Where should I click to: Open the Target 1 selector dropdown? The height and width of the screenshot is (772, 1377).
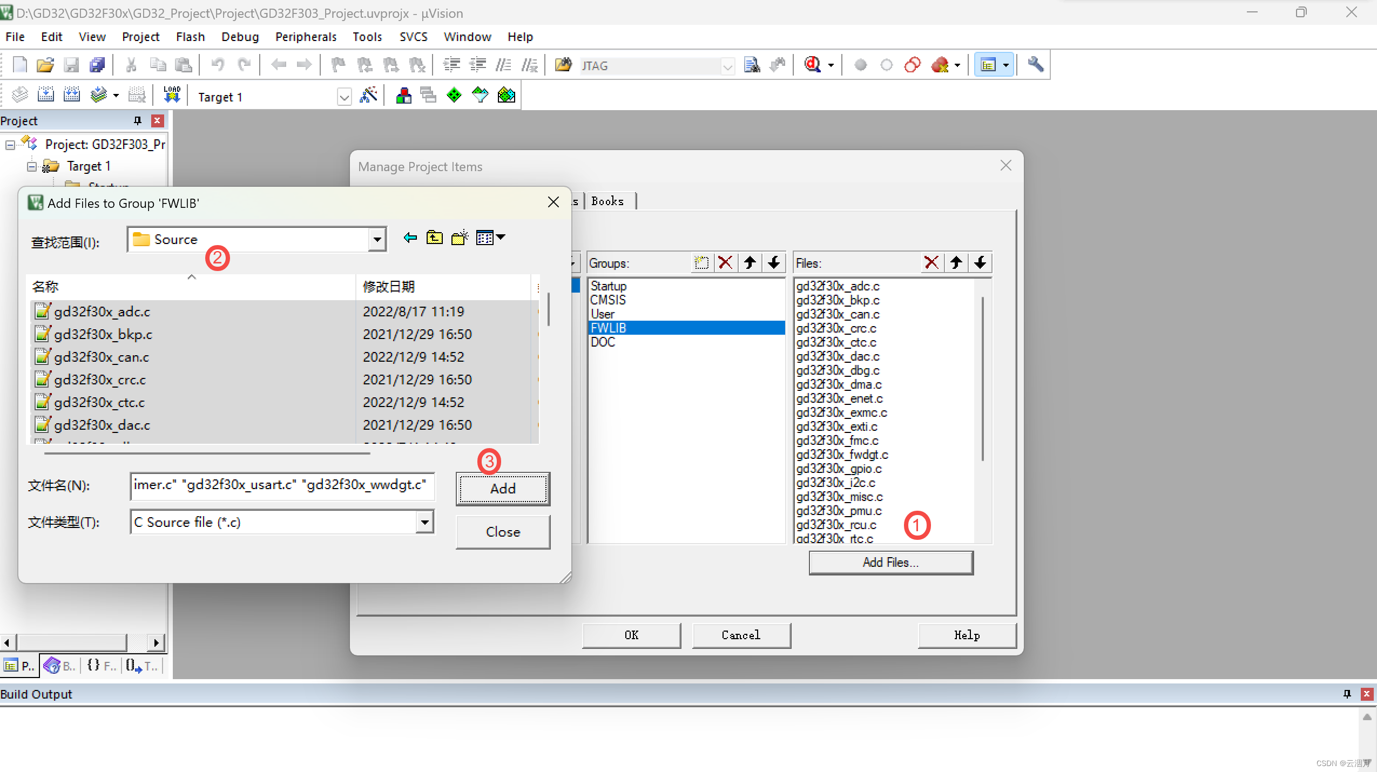[344, 97]
